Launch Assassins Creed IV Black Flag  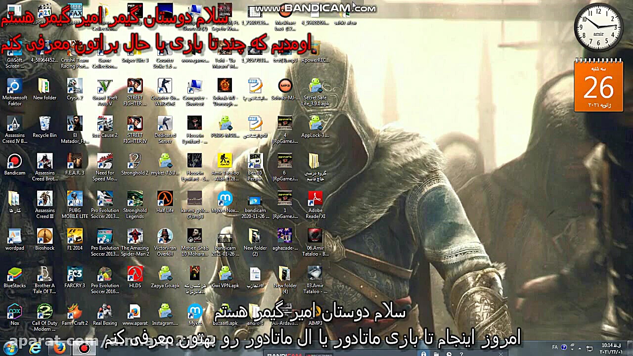[x=15, y=130]
